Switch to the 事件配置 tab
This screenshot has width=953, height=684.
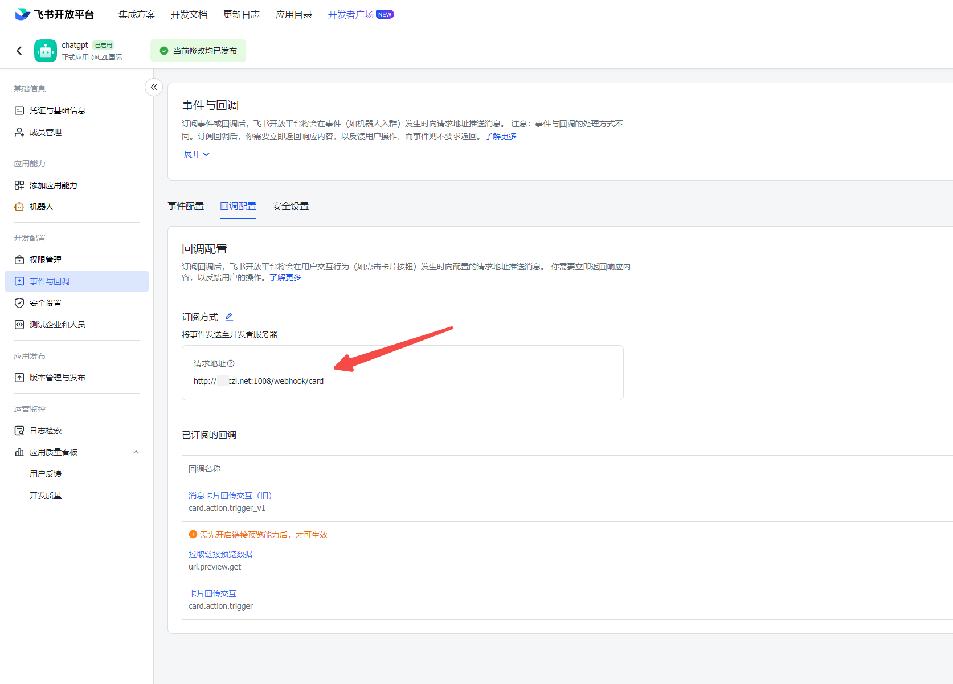tap(186, 206)
